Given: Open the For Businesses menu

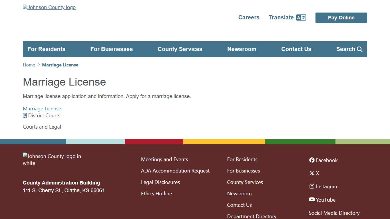Looking at the screenshot, I should [x=111, y=49].
